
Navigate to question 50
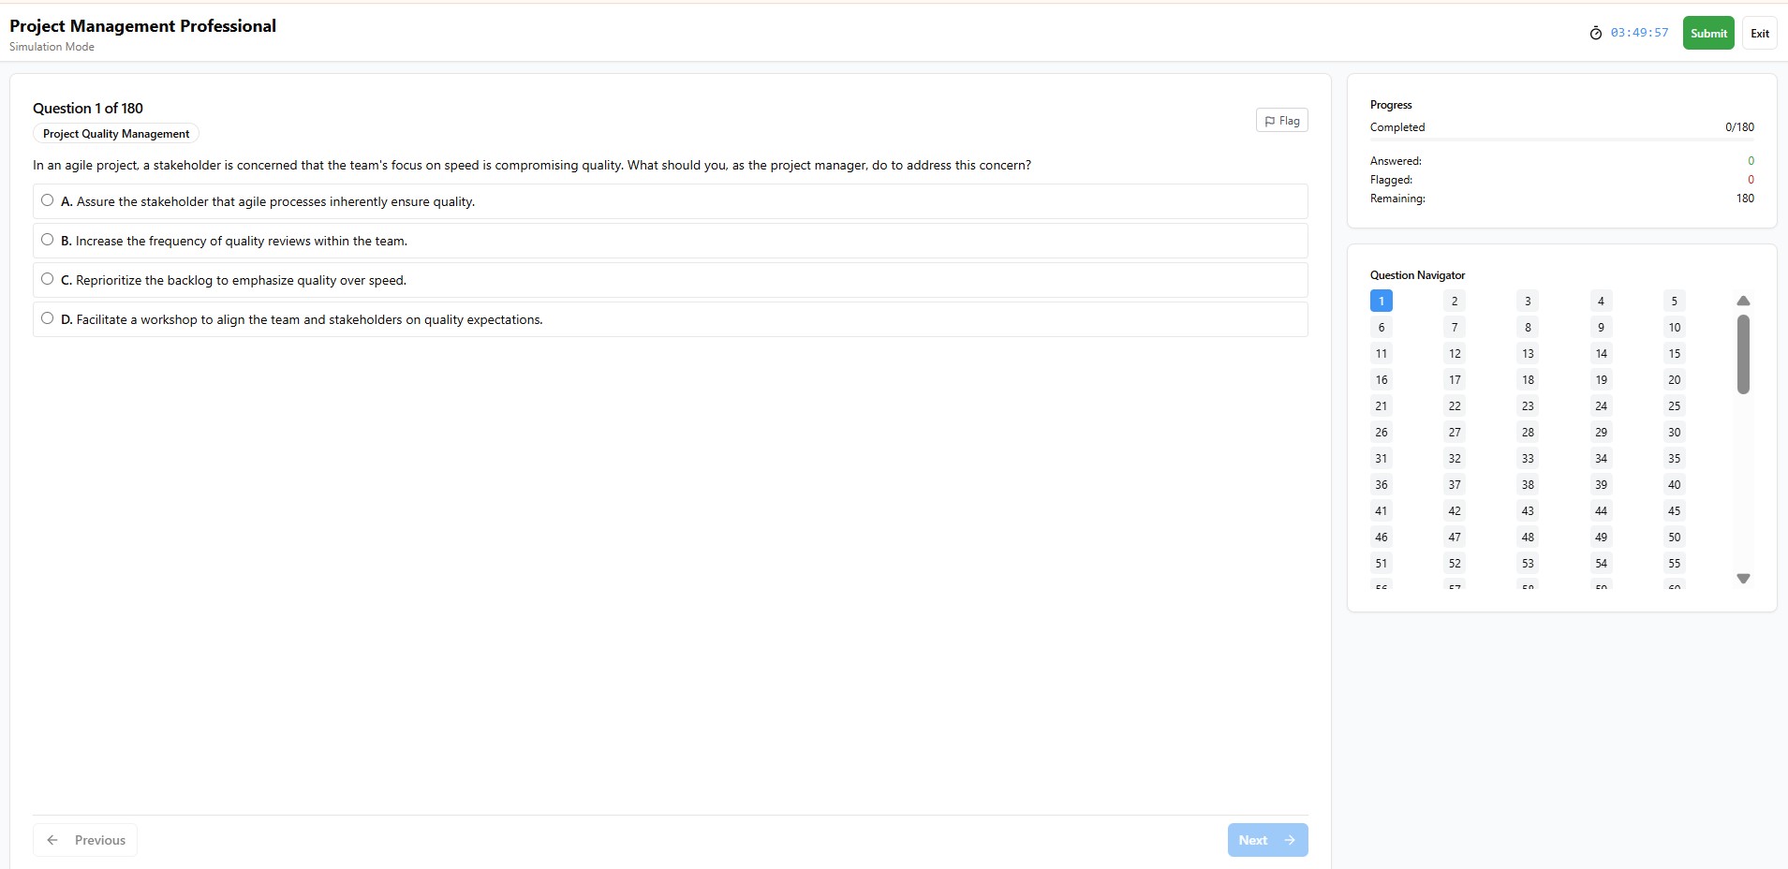click(1675, 538)
